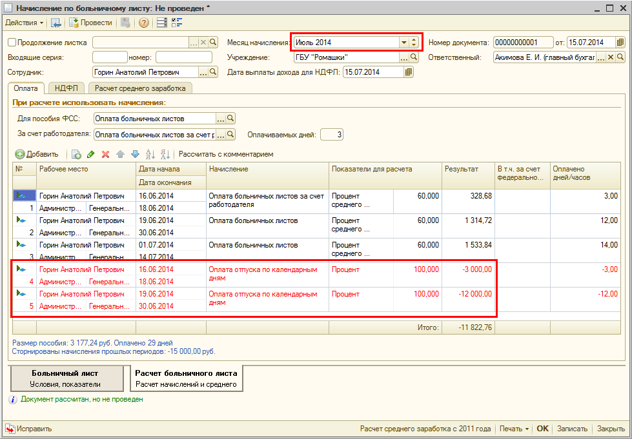Screen dimensions: 632x439
Task: Open the Действия dropdown menu
Action: [25, 23]
